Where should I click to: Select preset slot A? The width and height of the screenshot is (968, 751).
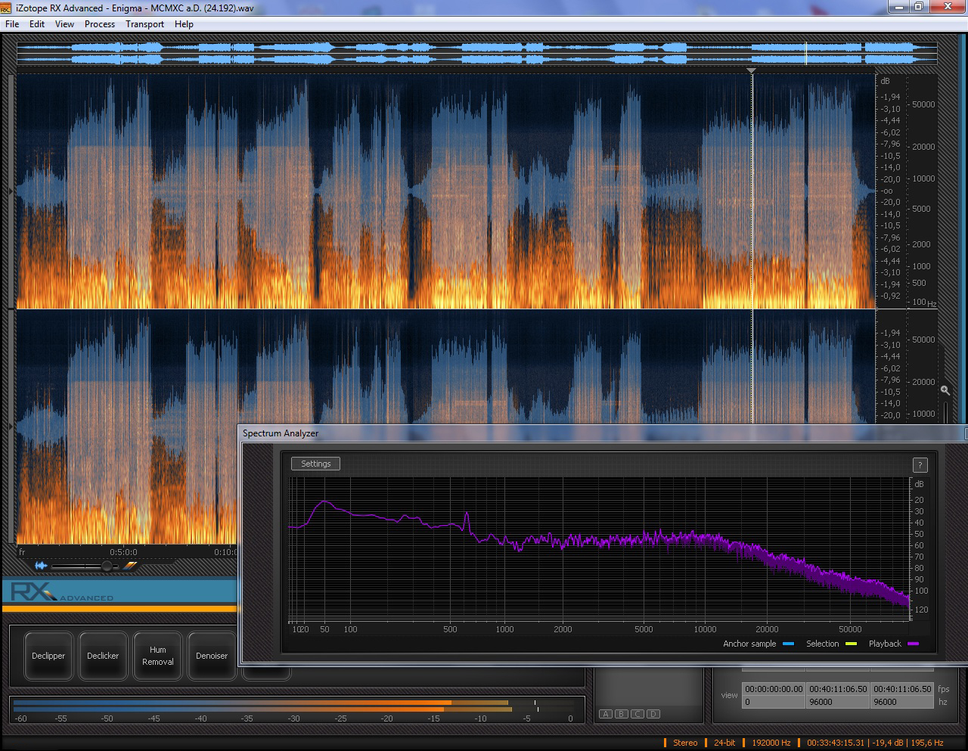pos(606,714)
